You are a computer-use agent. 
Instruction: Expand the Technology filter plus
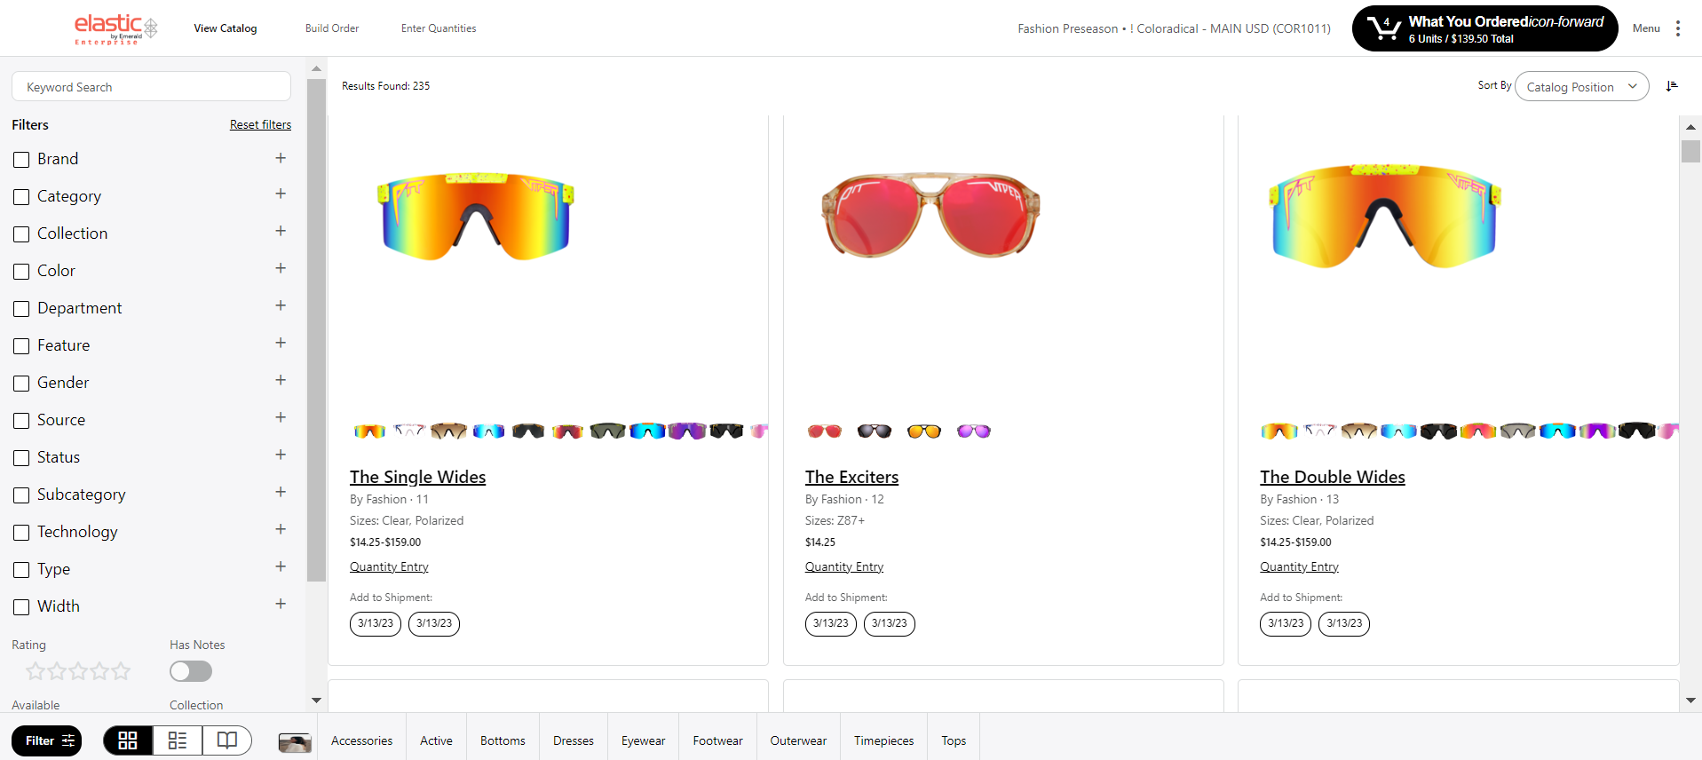pyautogui.click(x=281, y=529)
